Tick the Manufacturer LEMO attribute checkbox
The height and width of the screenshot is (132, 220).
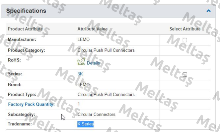click(x=185, y=40)
